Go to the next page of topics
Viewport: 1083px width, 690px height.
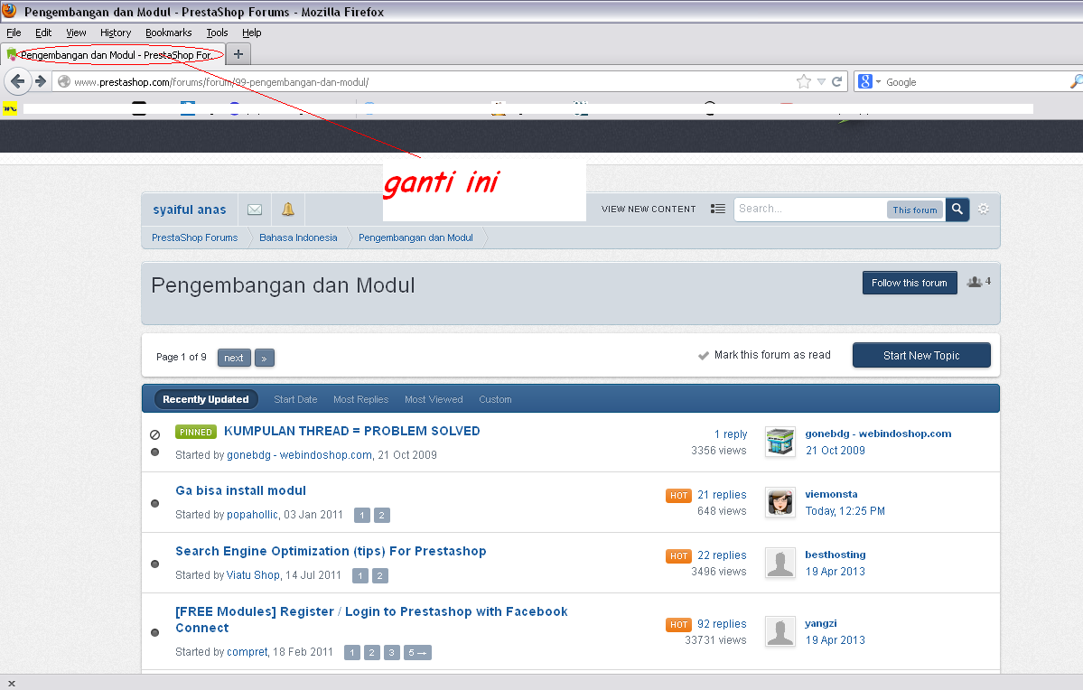tap(233, 358)
